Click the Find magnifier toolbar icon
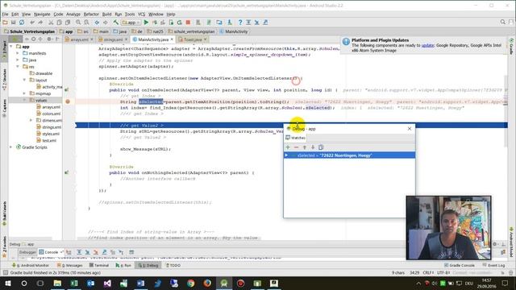This screenshot has width=516, height=290. coord(78,23)
